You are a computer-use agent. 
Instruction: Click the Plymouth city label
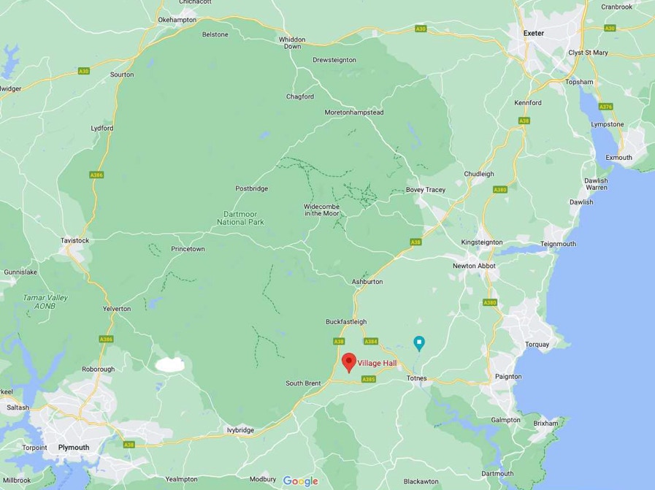[74, 448]
